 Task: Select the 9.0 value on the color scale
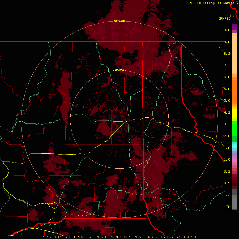coord(227,42)
